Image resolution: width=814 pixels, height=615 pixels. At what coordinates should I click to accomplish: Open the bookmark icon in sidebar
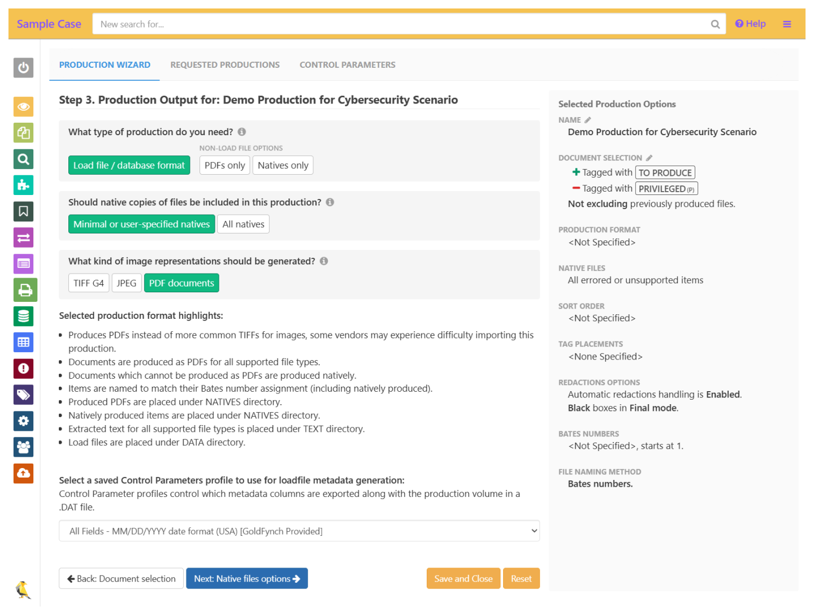point(24,211)
